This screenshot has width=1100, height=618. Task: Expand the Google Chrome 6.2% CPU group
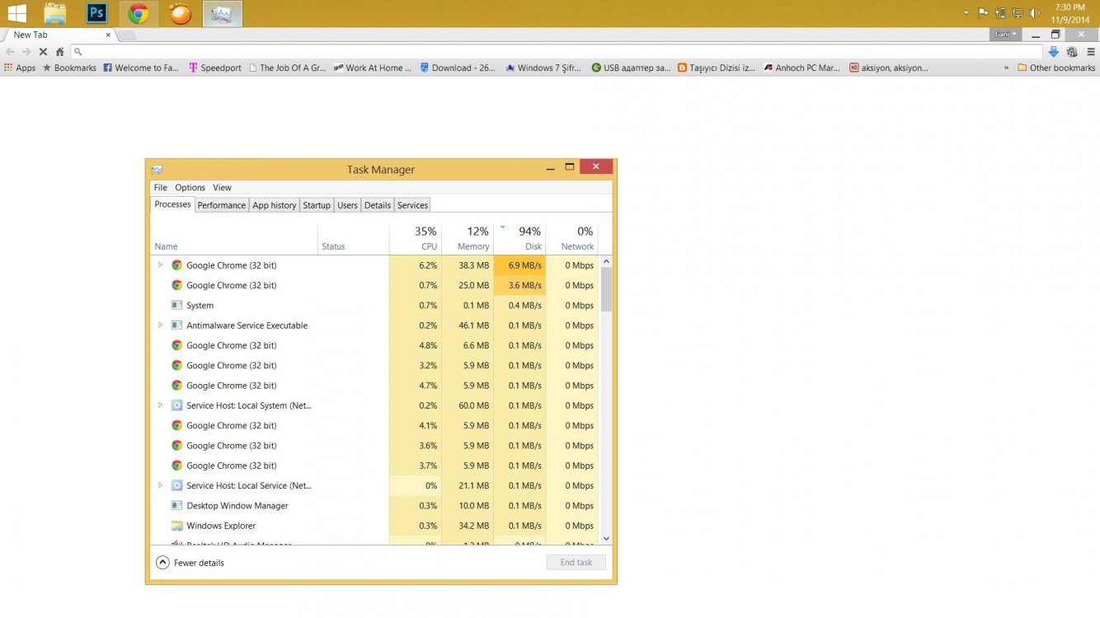(160, 265)
